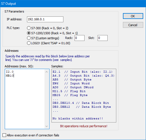Click the OK button
The height and width of the screenshot is (140, 146).
(x=133, y=16)
